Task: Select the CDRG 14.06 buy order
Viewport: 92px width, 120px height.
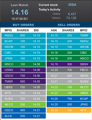Action: click(24, 70)
